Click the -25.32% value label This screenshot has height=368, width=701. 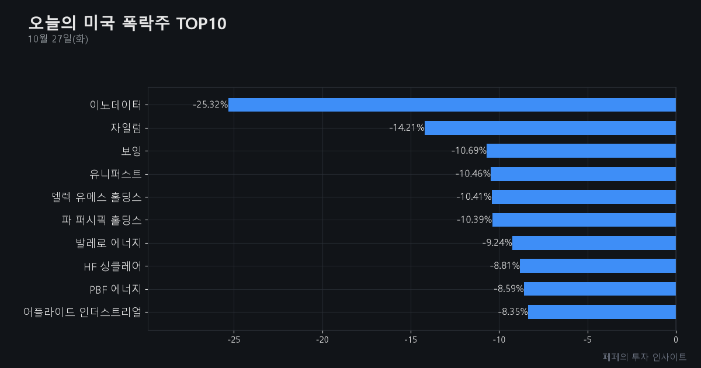coord(210,105)
